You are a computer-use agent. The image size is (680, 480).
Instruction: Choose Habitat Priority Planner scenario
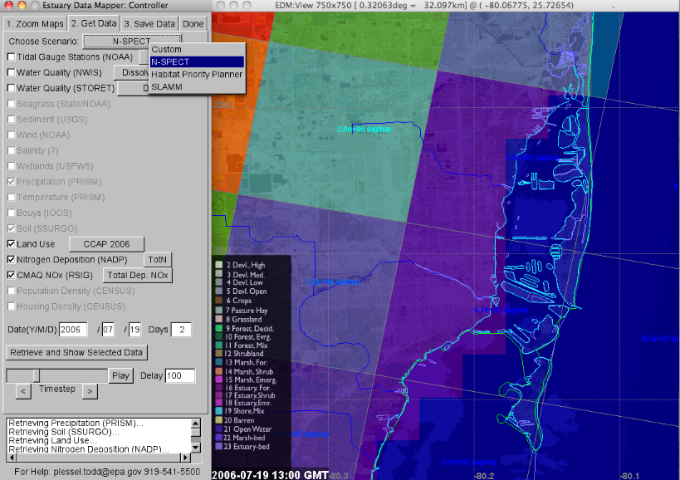[x=197, y=74]
